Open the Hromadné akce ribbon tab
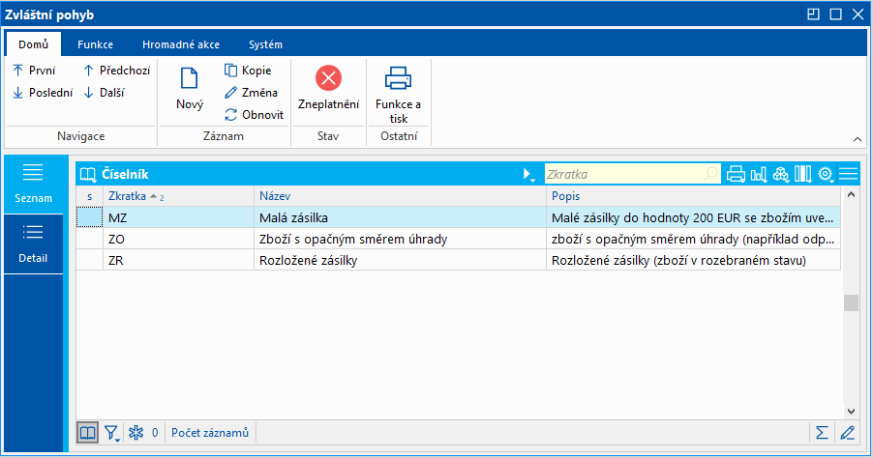The width and height of the screenshot is (873, 458). pyautogui.click(x=181, y=44)
